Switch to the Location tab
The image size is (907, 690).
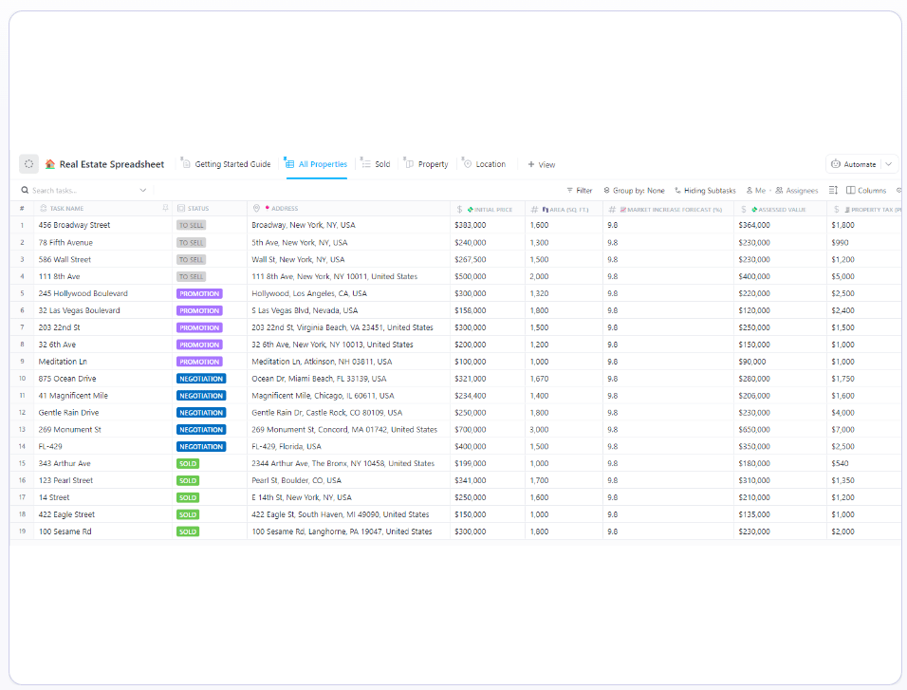tap(484, 164)
